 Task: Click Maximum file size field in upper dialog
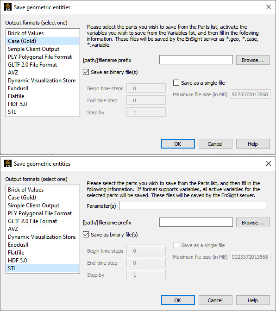(250, 94)
